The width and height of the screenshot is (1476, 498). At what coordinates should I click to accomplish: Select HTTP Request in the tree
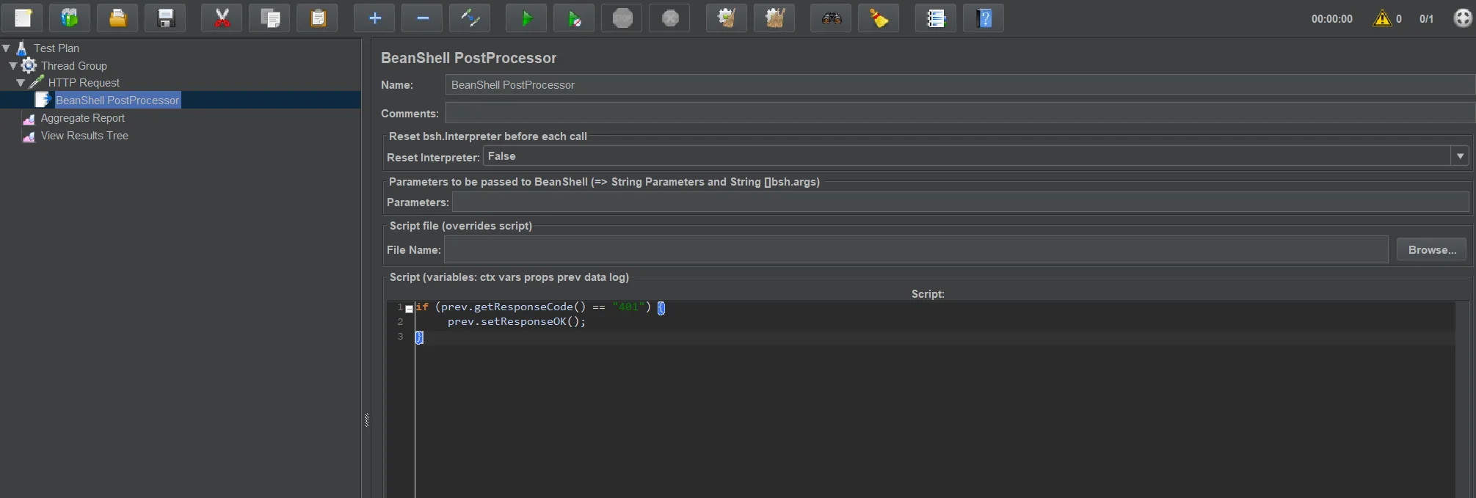point(84,83)
